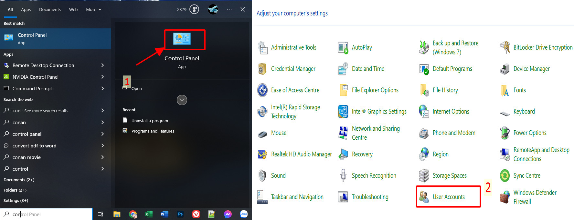Open recent 'Programs and Features'
This screenshot has width=574, height=220.
click(x=153, y=131)
